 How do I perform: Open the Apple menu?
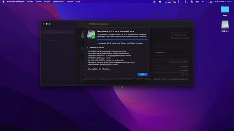tap(3, 1)
